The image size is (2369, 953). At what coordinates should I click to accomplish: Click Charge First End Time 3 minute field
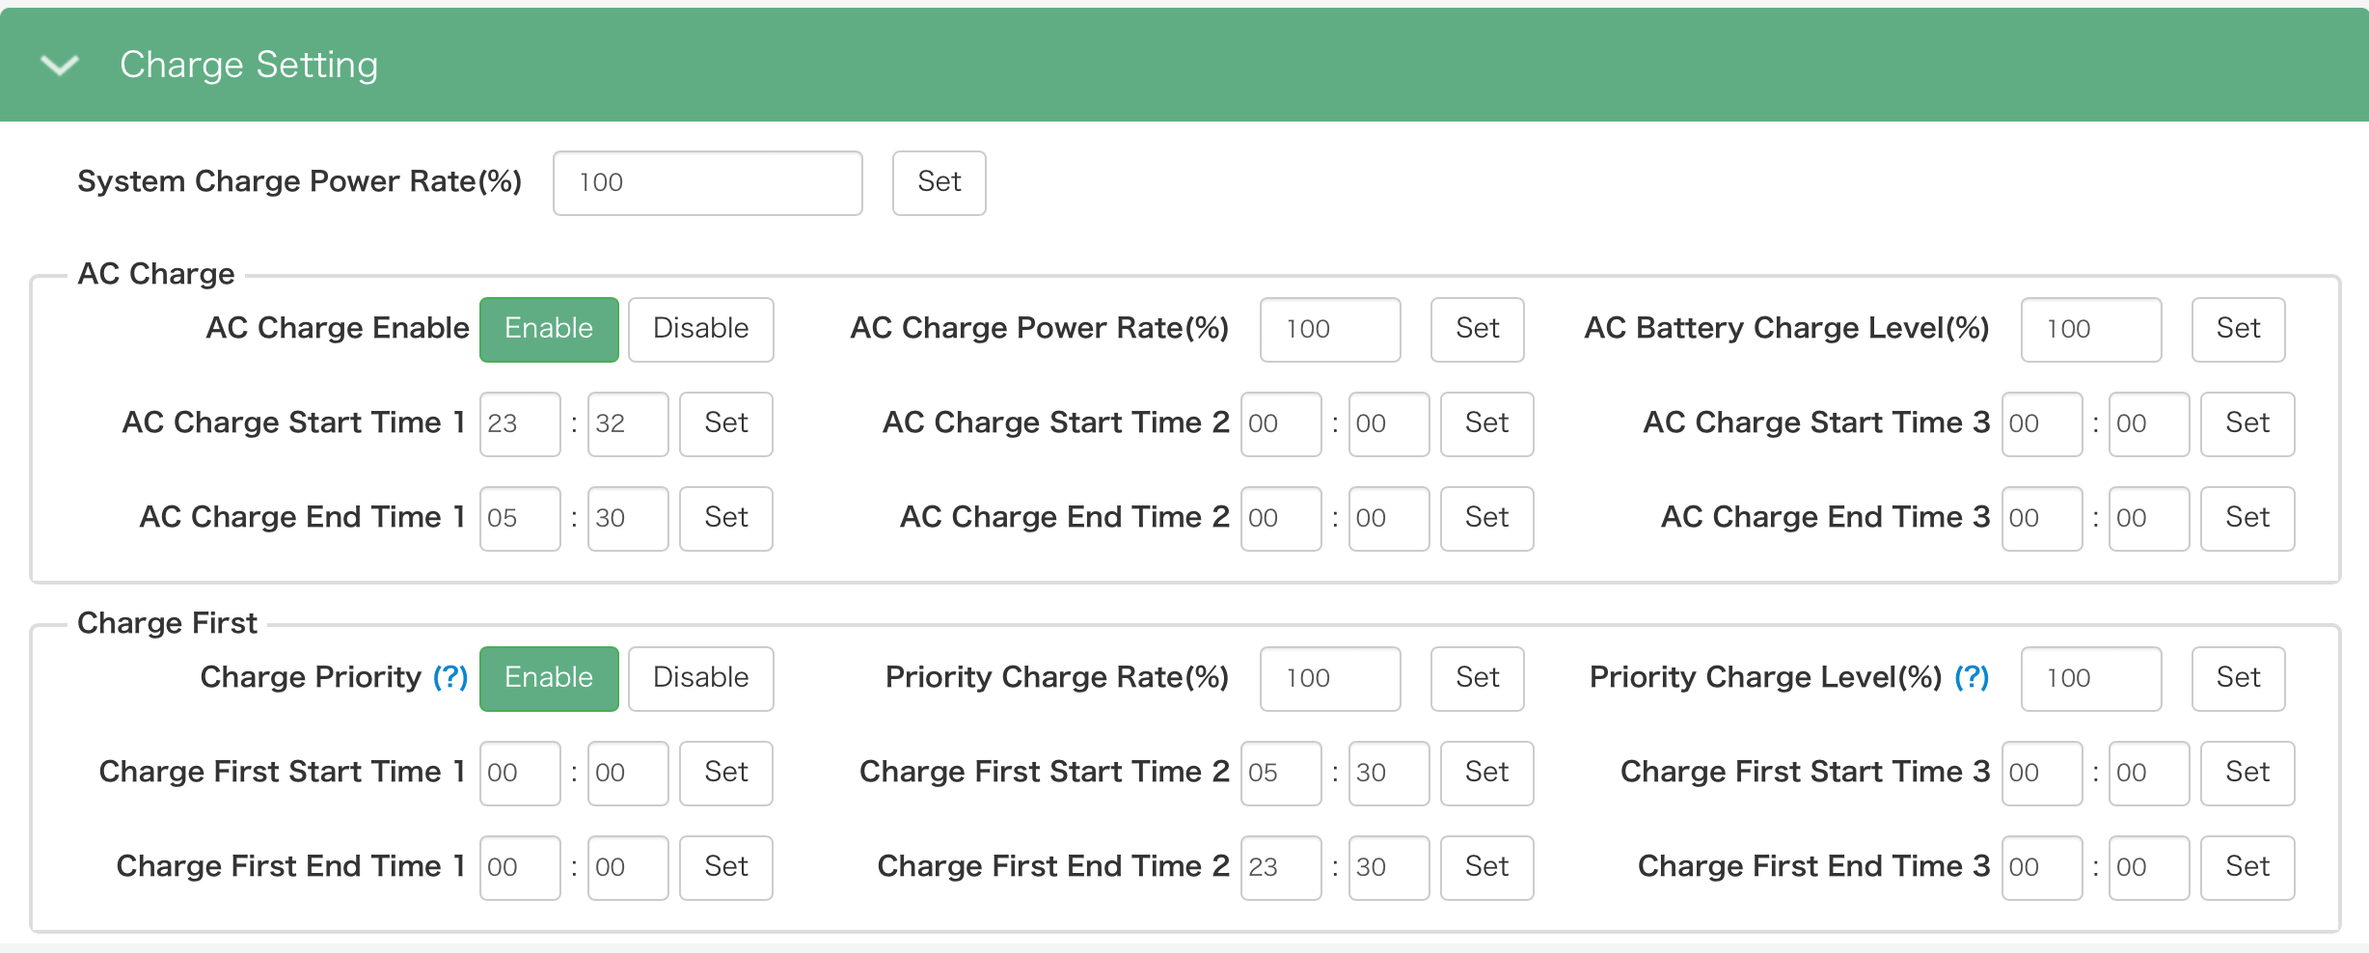(x=2149, y=867)
